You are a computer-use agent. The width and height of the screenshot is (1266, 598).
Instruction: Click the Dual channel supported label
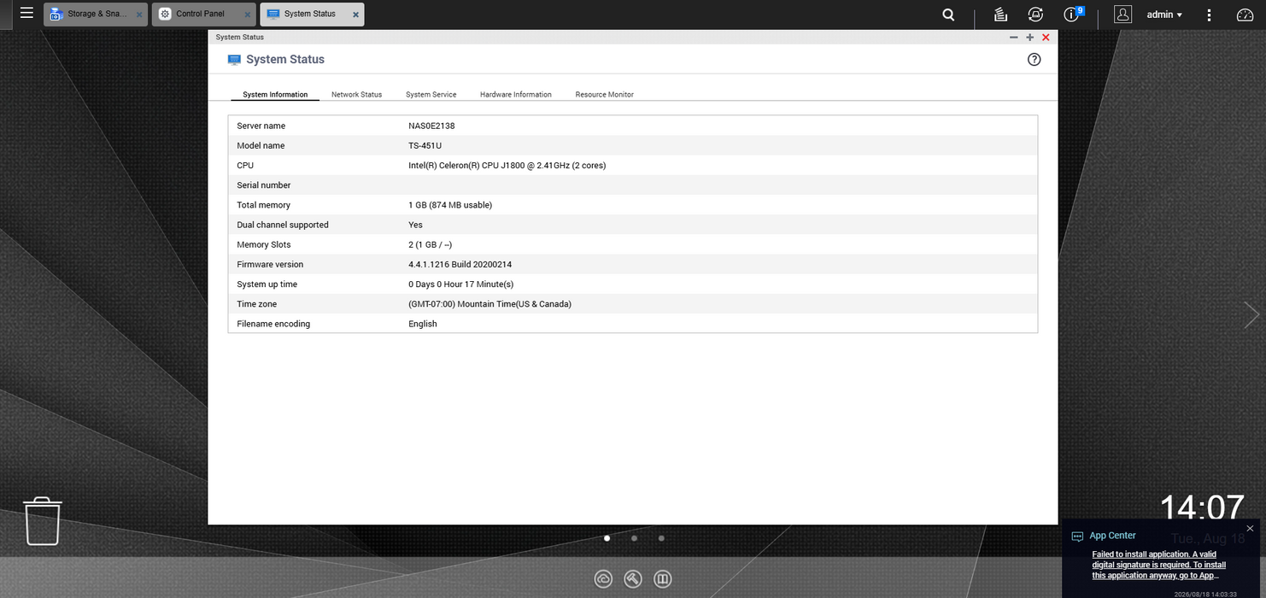(x=282, y=225)
